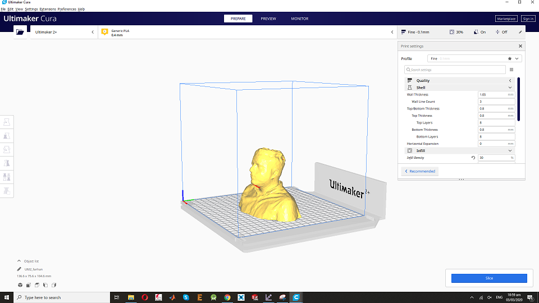Open file with the folder icon
Screen dimensions: 539x303
20,32
